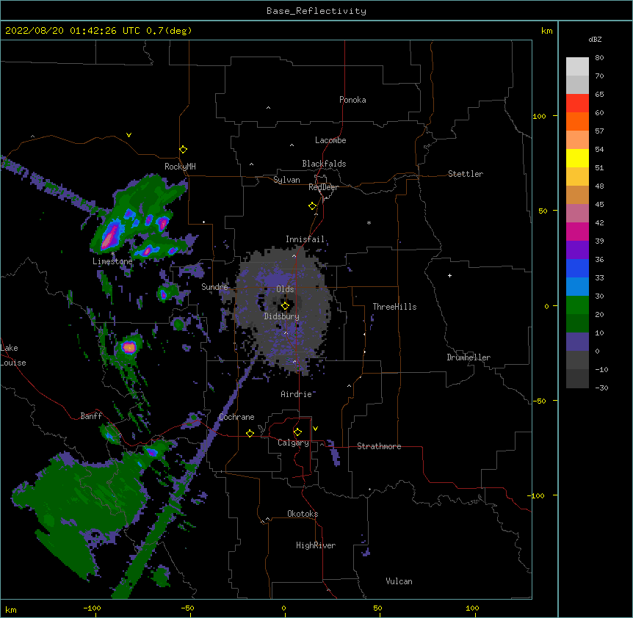Click the Innisfail town label

(x=305, y=239)
